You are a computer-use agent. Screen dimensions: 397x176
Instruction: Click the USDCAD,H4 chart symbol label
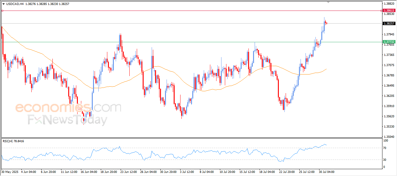pyautogui.click(x=15, y=4)
